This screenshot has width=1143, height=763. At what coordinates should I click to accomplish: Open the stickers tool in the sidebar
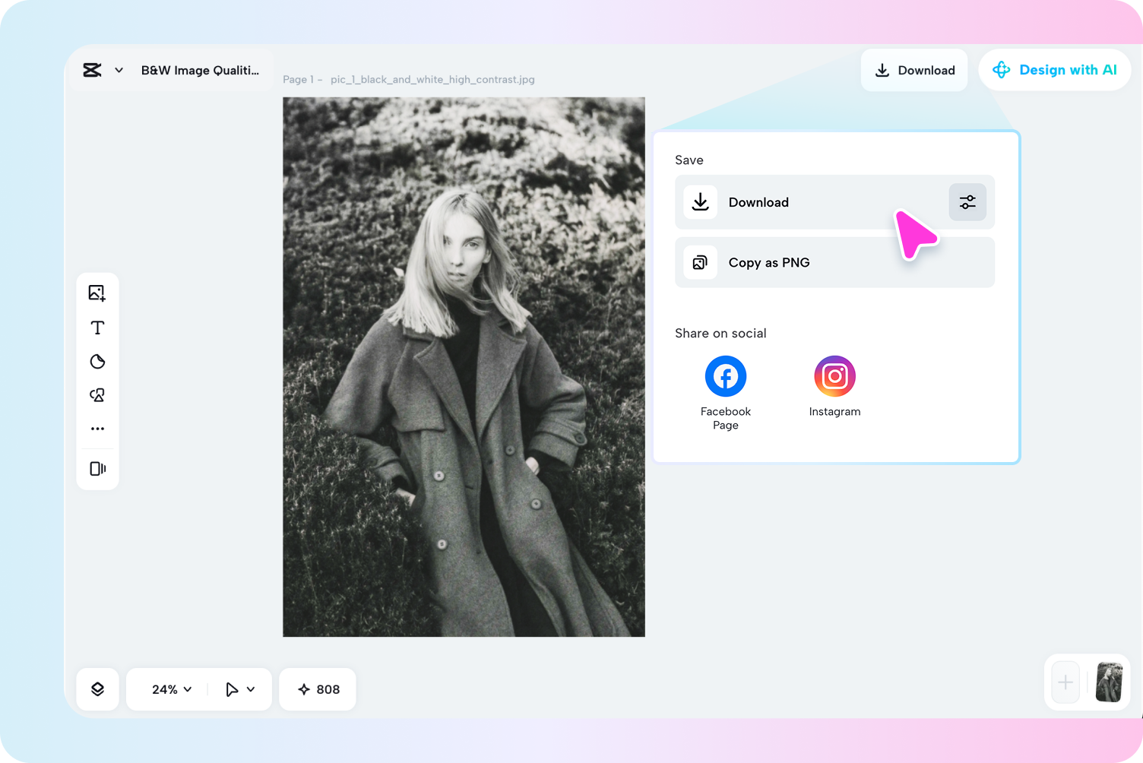(97, 362)
